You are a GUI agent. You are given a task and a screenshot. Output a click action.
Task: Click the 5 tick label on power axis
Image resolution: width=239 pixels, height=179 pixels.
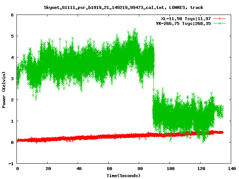tap(12, 37)
